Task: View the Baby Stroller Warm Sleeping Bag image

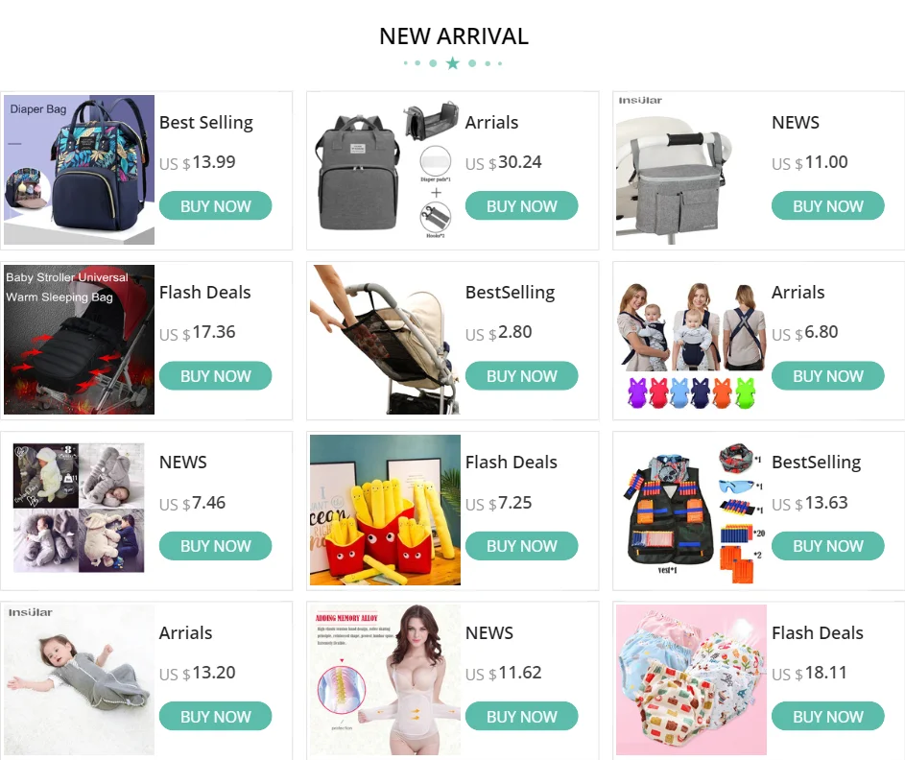Action: coord(79,340)
